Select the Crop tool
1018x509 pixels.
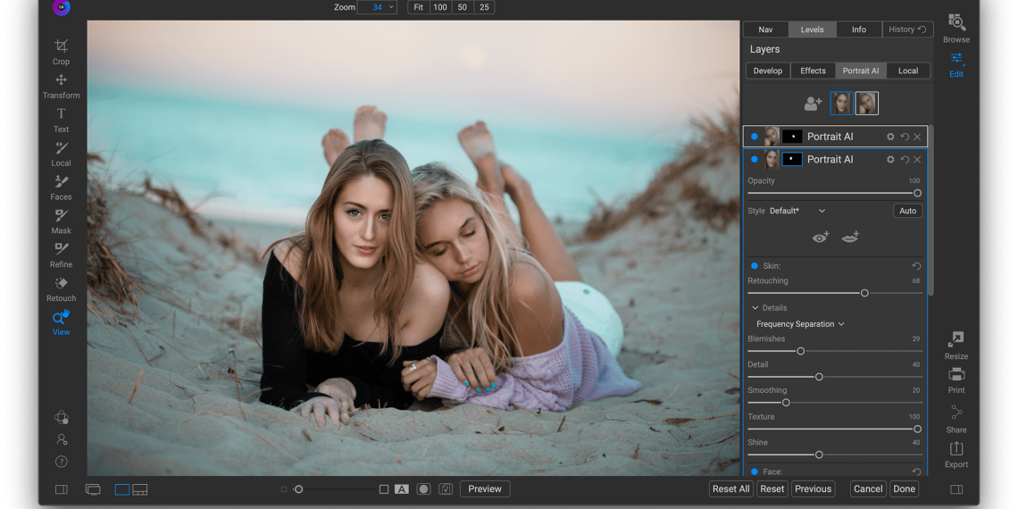61,51
